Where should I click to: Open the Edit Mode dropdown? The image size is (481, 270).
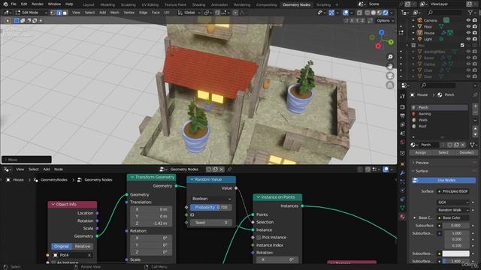tap(31, 13)
